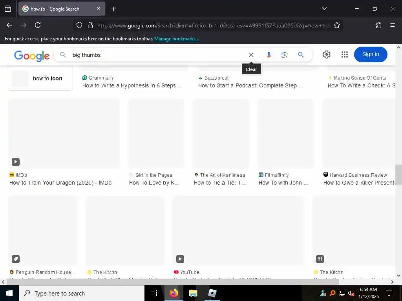This screenshot has height=301, width=402.
Task: Click the recipe badge on Kitchn thumbnail
Action: 320,259
